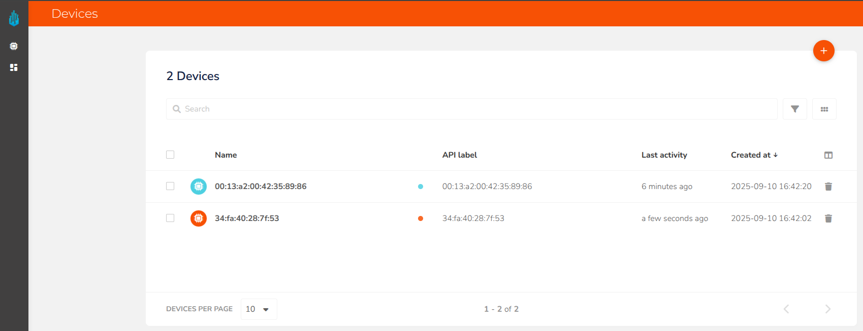Click the Last activity column header
Viewport: 863px width, 331px height.
[x=664, y=155]
